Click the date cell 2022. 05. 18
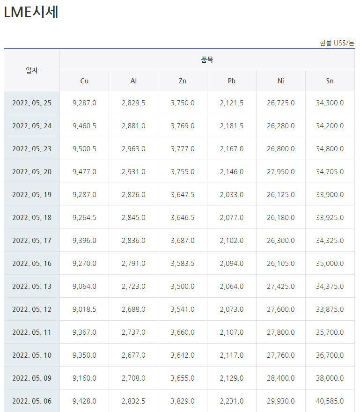Viewport: 360px width, 412px height. [32, 218]
